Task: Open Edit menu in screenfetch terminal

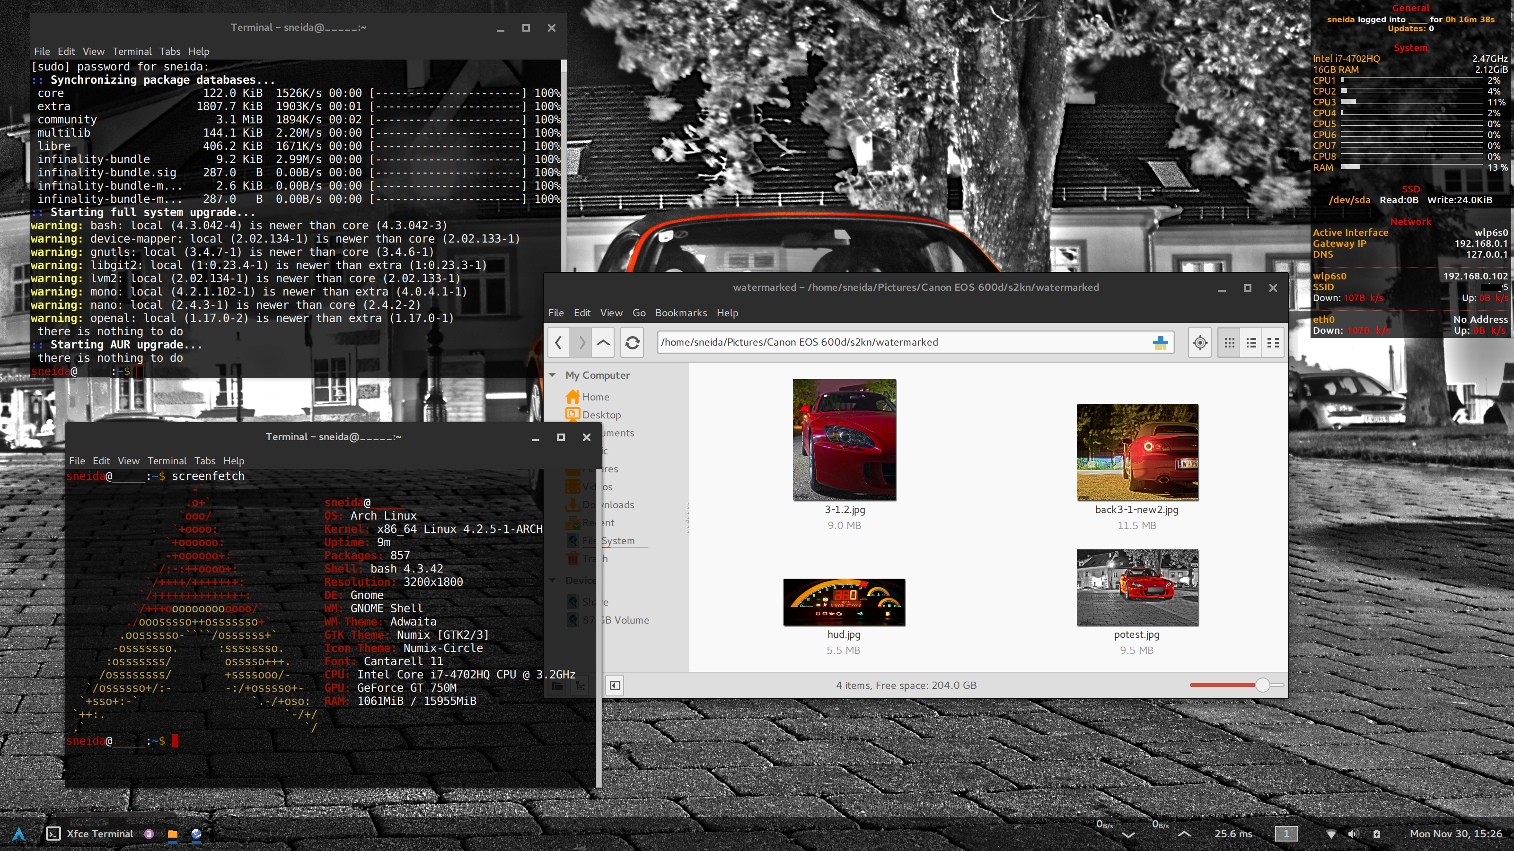Action: coord(101,461)
